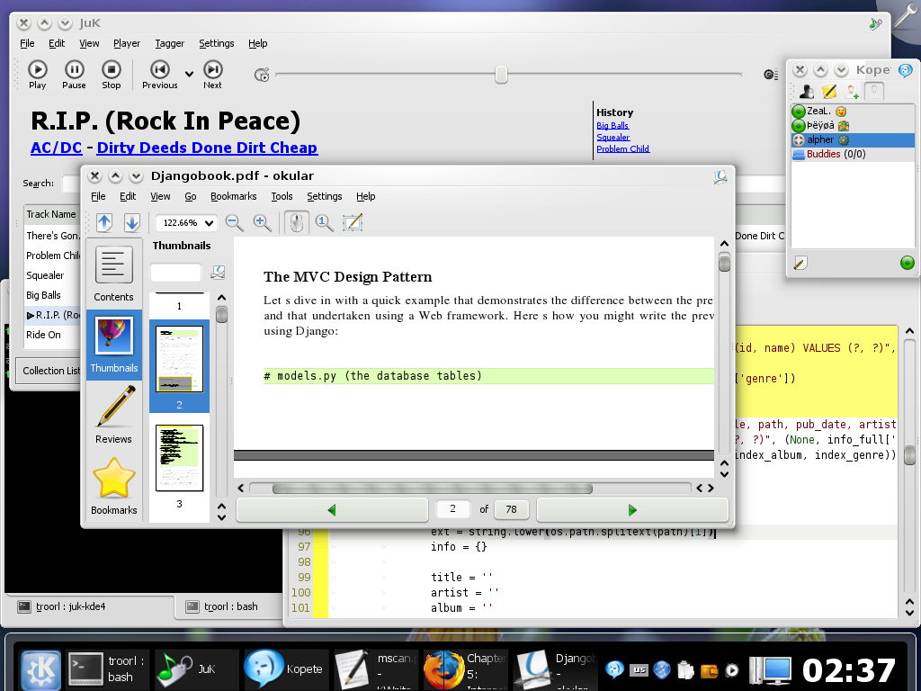
Task: Select ZeaL. contact in Kopete
Action: click(853, 111)
